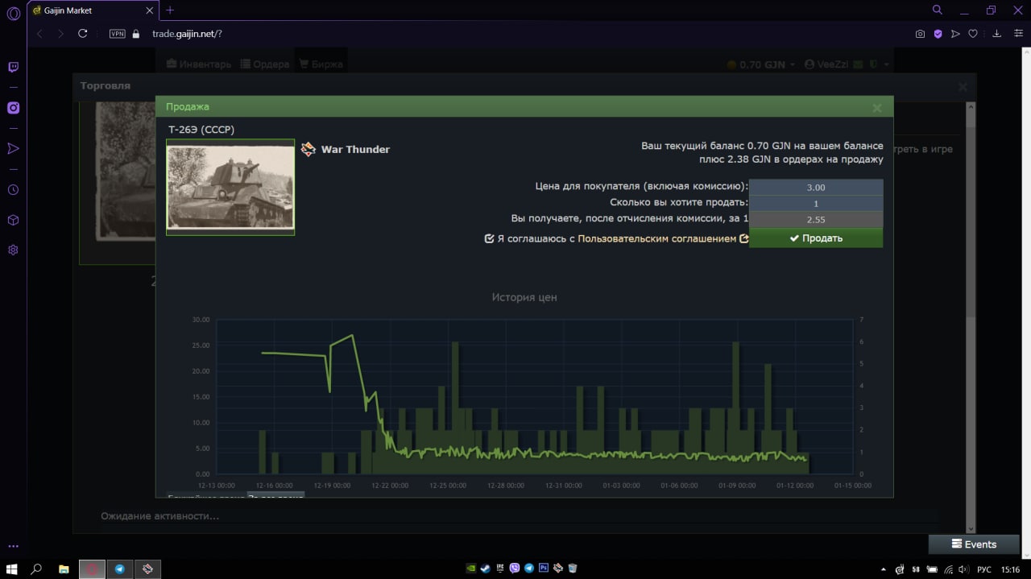1031x579 pixels.
Task: Click the War Thunder game icon
Action: [308, 149]
